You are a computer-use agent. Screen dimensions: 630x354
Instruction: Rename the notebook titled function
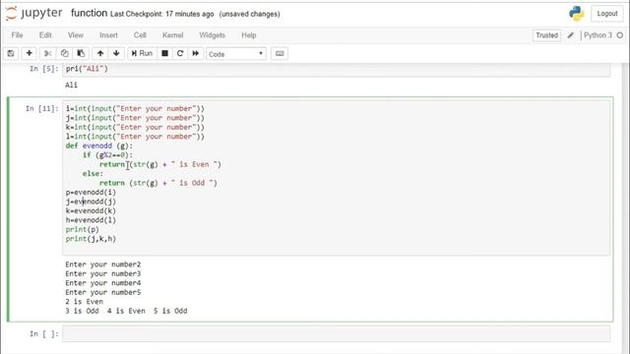[89, 13]
